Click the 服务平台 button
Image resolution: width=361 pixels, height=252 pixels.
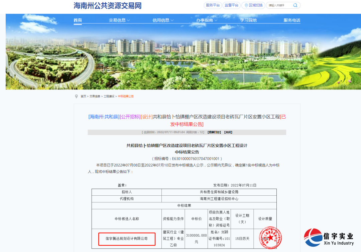click(x=212, y=5)
